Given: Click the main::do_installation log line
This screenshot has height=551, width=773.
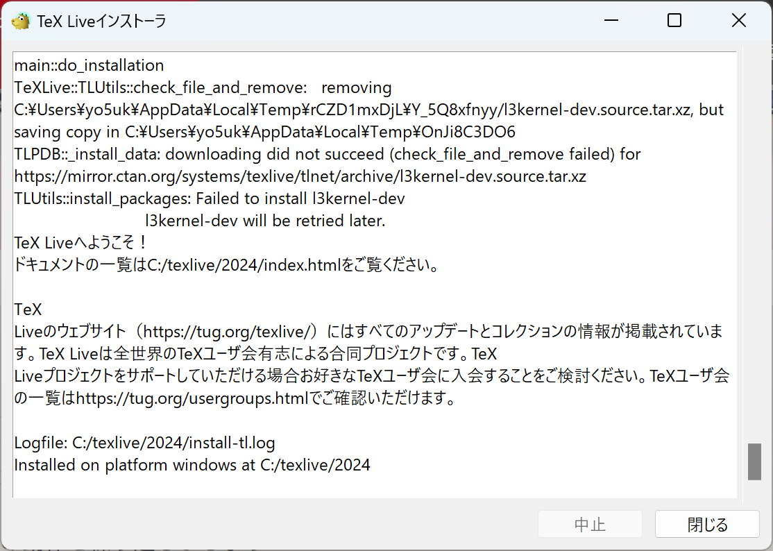Looking at the screenshot, I should (x=89, y=66).
